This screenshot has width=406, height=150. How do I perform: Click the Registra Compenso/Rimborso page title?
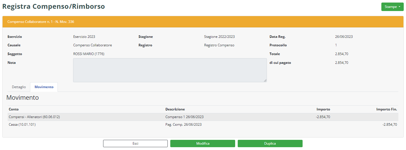pos(54,6)
